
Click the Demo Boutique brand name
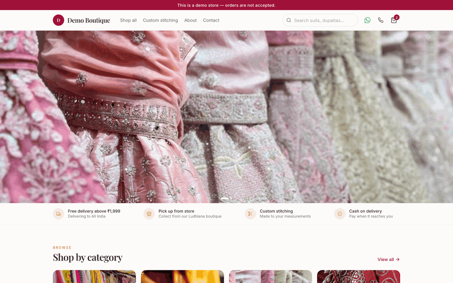[x=89, y=20]
